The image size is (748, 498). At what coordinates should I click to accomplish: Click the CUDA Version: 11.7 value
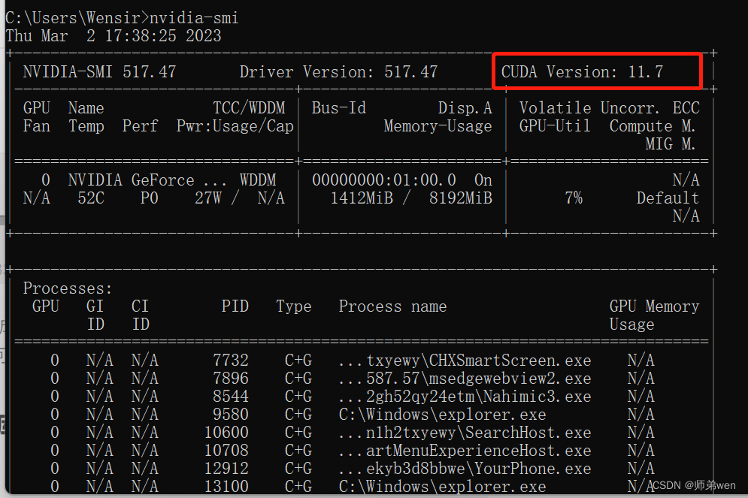(x=582, y=72)
